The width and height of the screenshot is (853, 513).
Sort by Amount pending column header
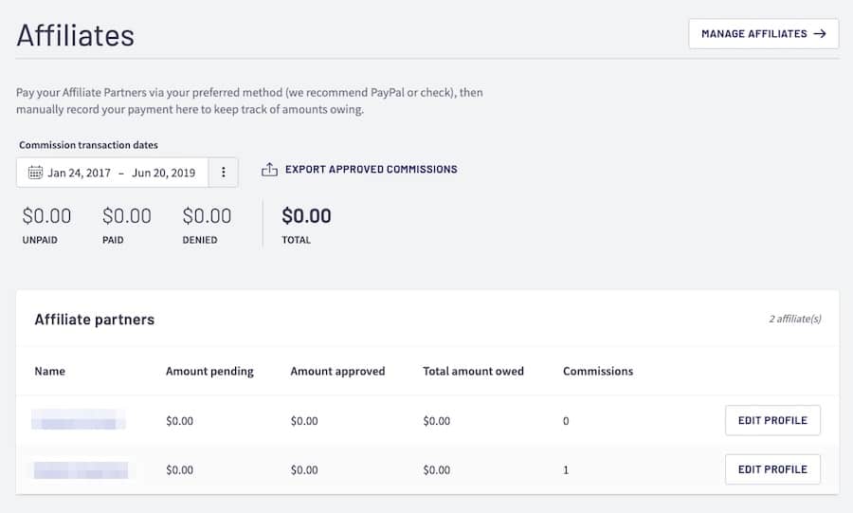coord(209,371)
